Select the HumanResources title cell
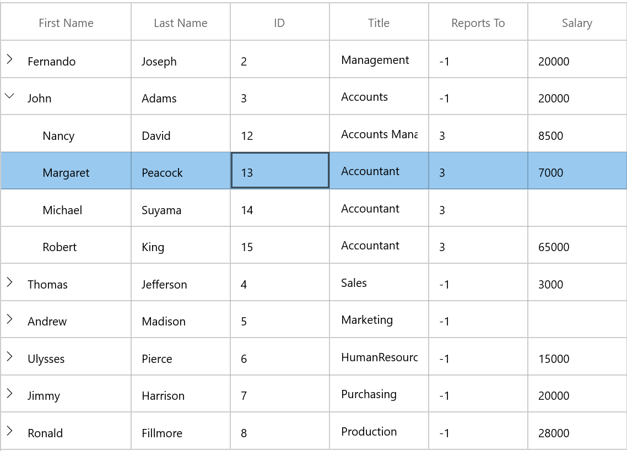Image resolution: width=627 pixels, height=451 pixels. tap(379, 357)
